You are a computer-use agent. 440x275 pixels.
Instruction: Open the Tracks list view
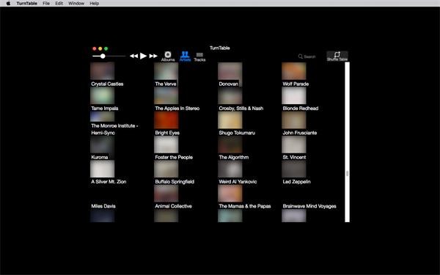[x=199, y=56]
